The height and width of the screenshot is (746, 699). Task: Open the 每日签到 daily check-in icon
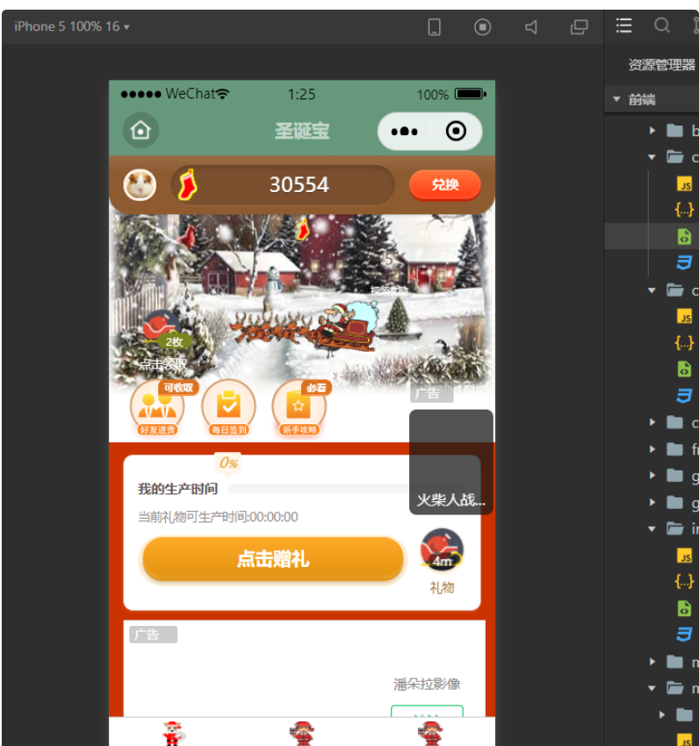coord(228,407)
